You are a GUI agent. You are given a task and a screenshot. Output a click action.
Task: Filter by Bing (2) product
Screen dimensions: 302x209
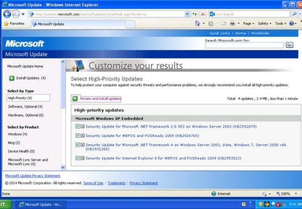tap(14, 143)
